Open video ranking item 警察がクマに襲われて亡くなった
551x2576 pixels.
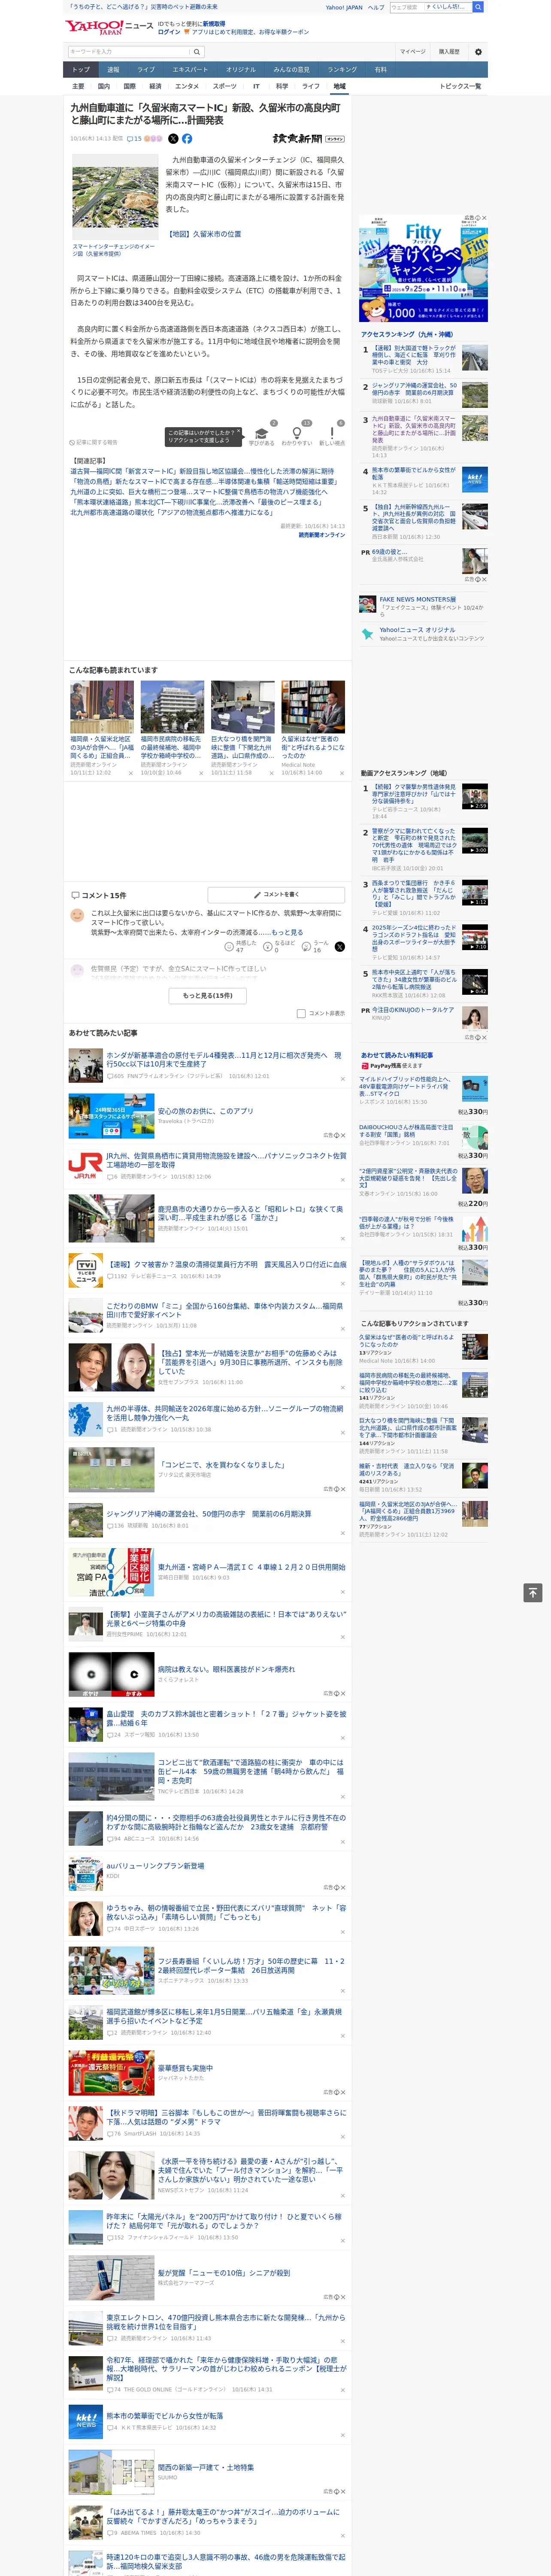coord(414,846)
